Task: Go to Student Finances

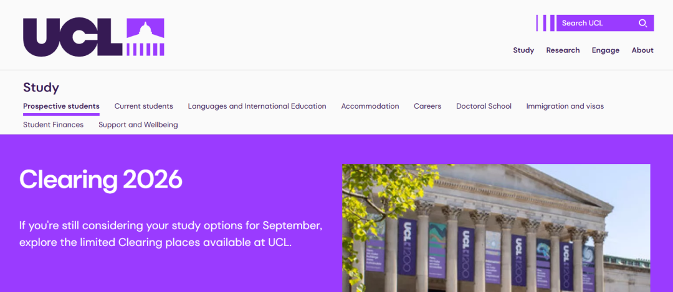Action: coord(53,125)
